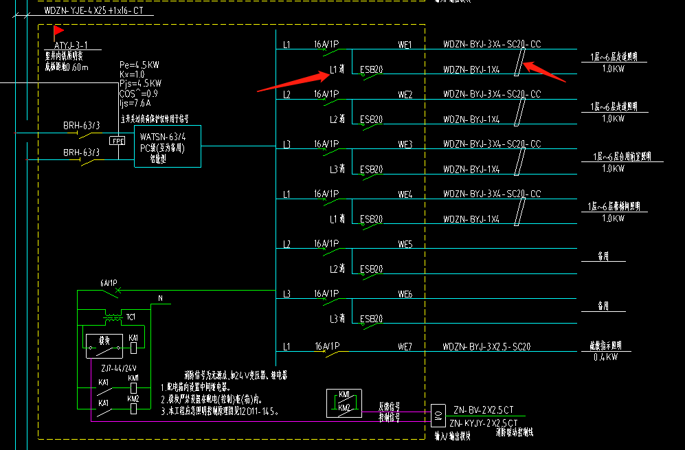
Task: Select the 备用 label on WE5 row
Action: [x=603, y=256]
